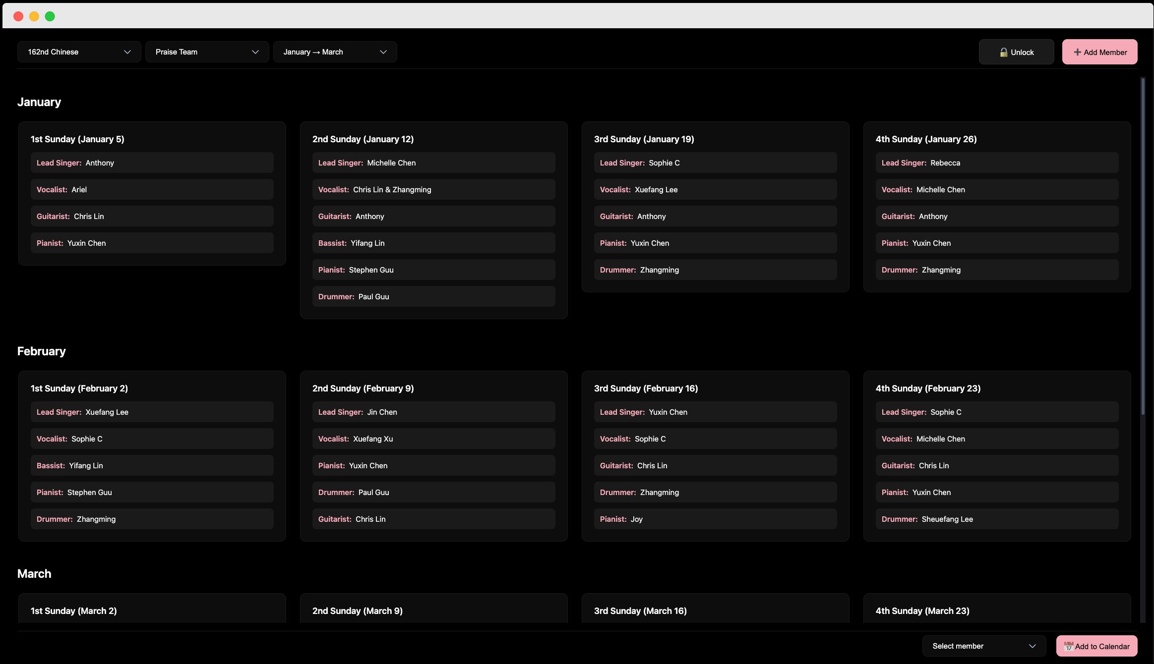
Task: Click the Unlock button
Action: pos(1017,52)
